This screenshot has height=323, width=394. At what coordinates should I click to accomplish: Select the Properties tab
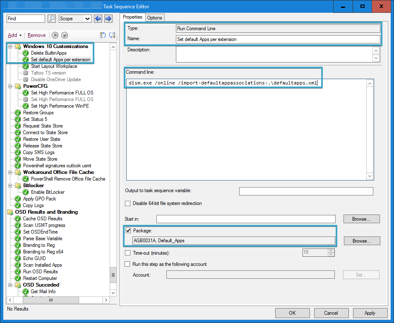click(x=132, y=17)
